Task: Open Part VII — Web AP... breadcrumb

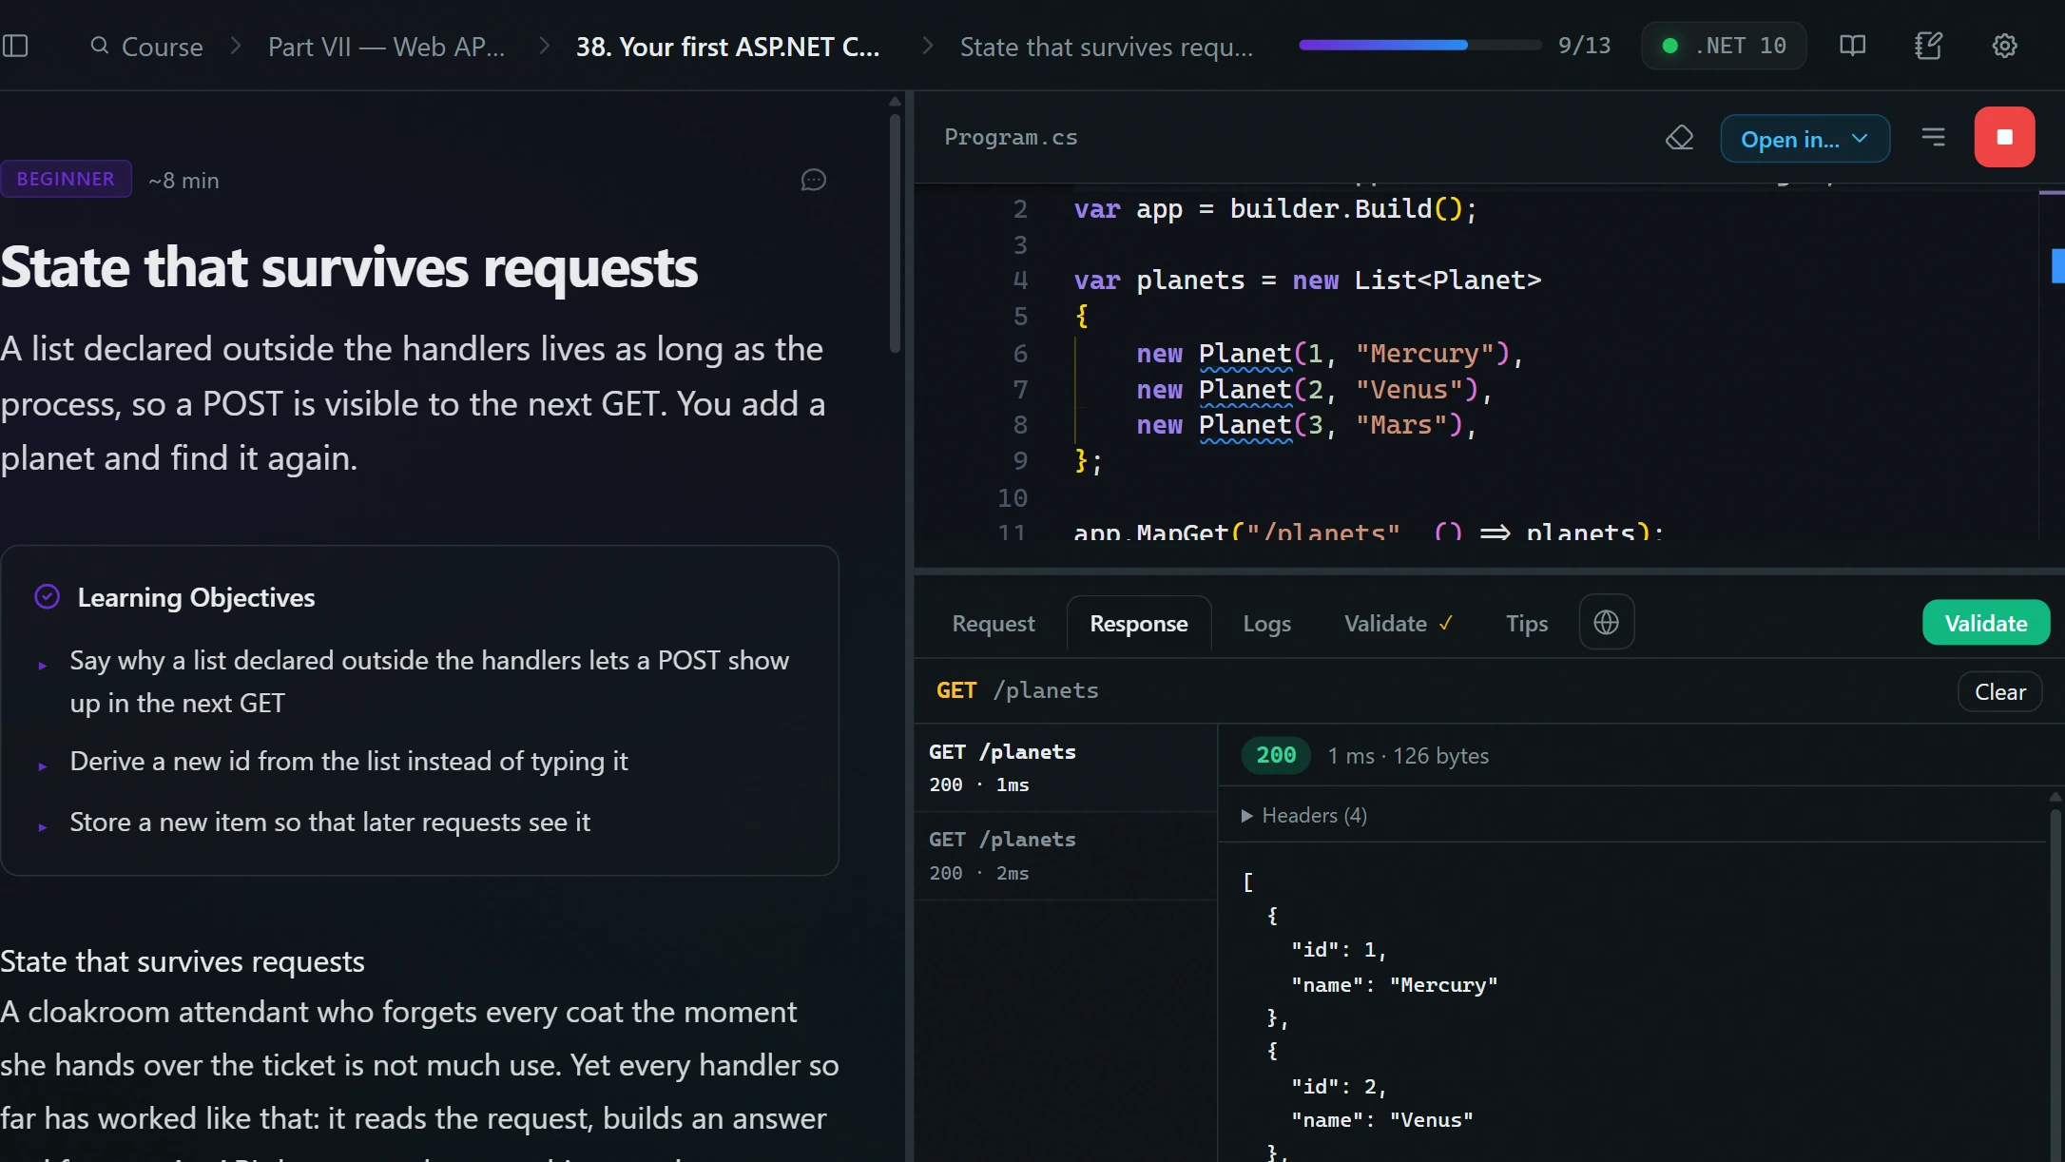Action: coord(386,46)
